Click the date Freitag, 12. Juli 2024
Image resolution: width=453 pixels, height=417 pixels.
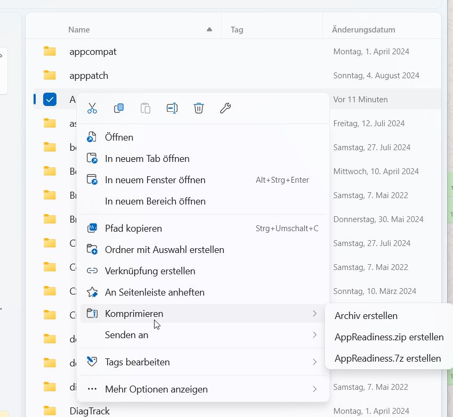pos(369,124)
